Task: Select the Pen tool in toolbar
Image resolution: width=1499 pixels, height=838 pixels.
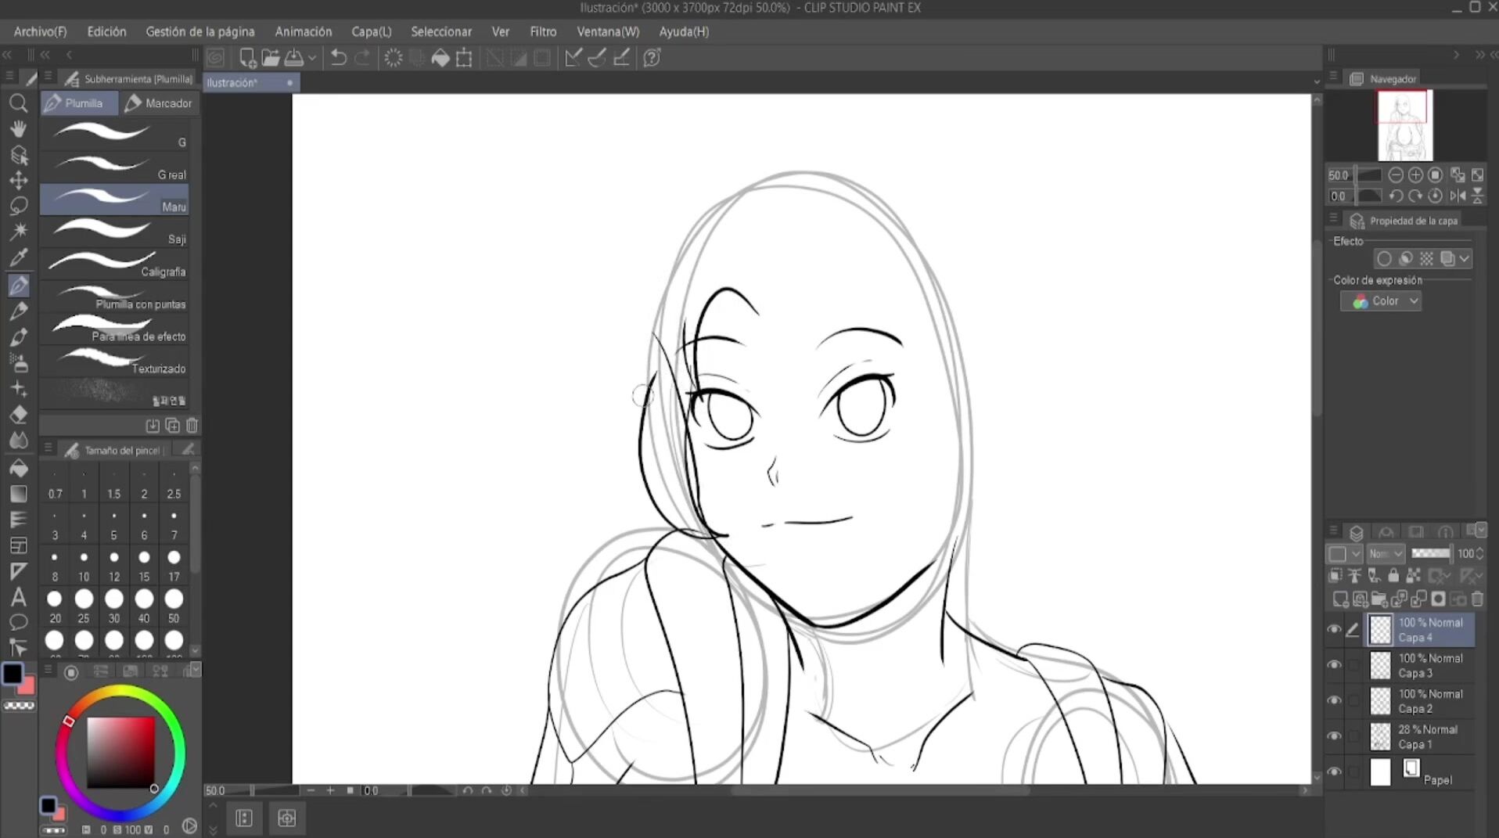Action: (x=18, y=285)
